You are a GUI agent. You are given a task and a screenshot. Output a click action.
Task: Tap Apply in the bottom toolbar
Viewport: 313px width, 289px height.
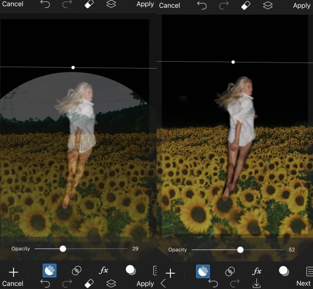click(x=145, y=283)
